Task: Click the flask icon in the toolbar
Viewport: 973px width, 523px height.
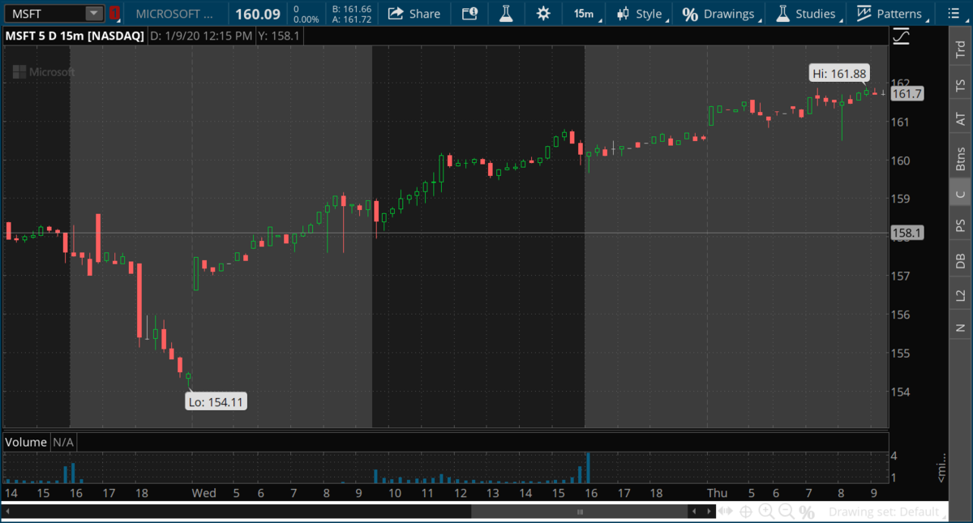Action: [505, 14]
